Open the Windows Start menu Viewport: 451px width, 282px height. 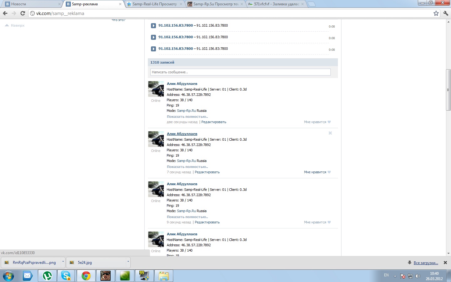[8, 276]
